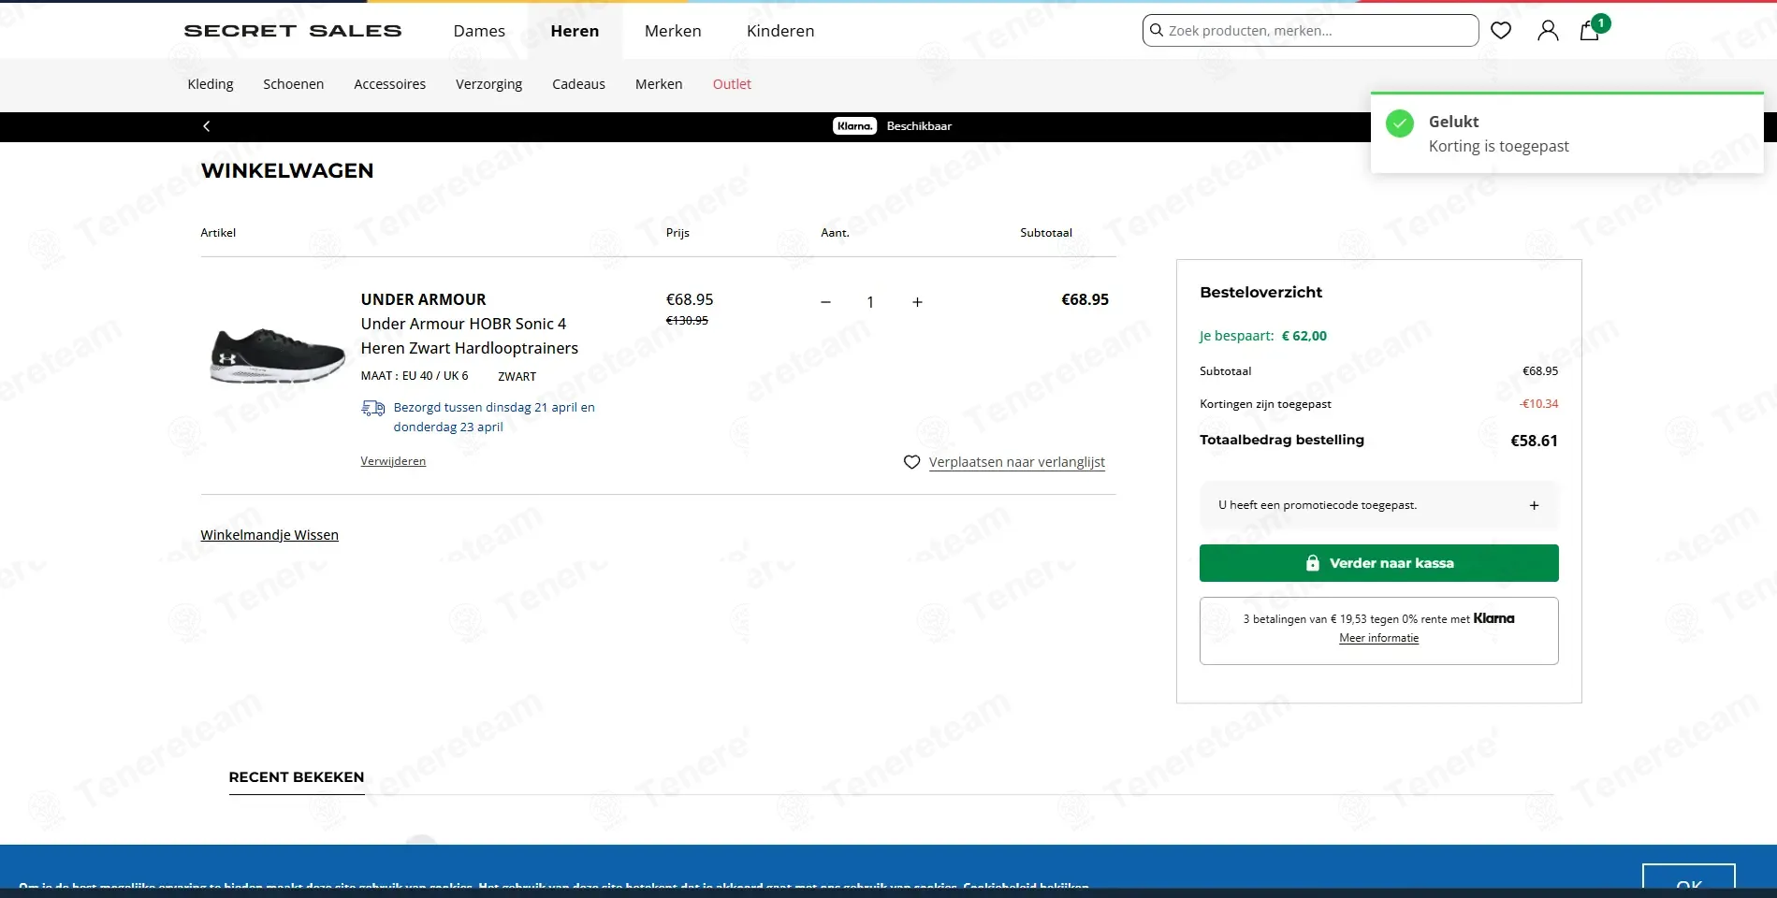Click the search magnifier icon
1777x898 pixels.
click(1157, 30)
